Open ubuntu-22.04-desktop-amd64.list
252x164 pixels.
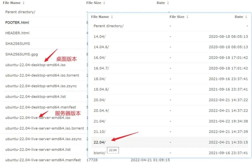point(35,97)
